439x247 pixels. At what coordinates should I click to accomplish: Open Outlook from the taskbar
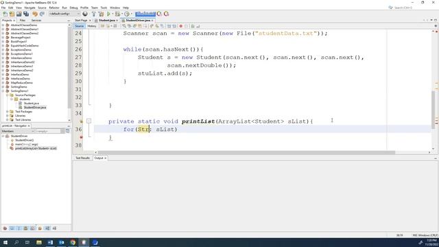pos(62,242)
